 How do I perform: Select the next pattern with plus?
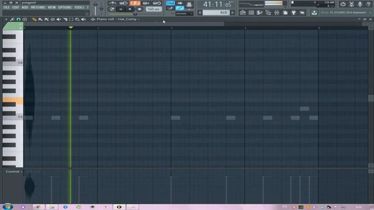pos(233,13)
